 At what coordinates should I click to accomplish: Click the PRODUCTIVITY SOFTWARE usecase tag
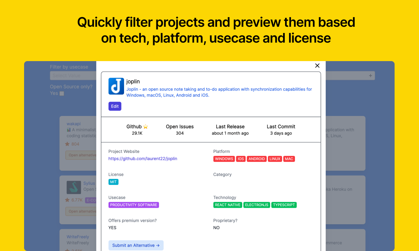coord(134,205)
